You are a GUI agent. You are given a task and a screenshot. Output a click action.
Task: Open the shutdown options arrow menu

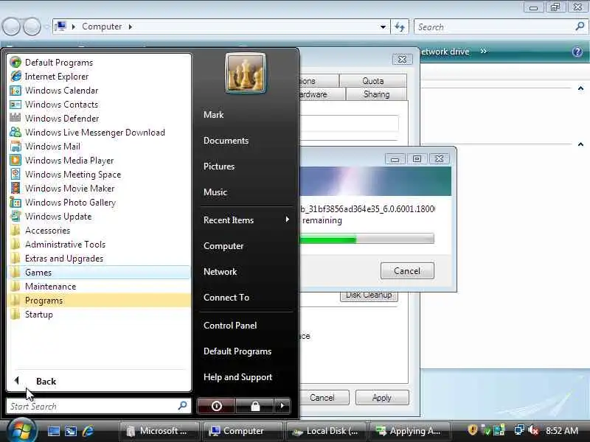tap(282, 406)
